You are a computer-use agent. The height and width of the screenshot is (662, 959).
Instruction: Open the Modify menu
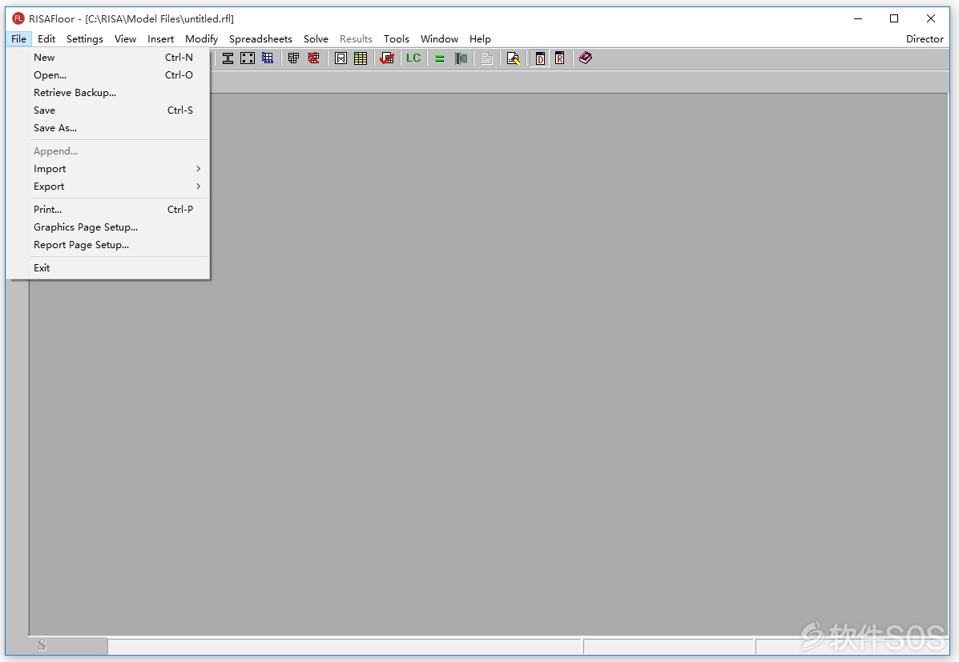point(201,39)
